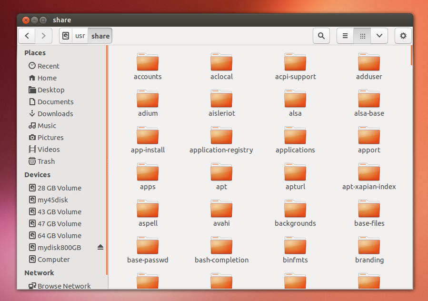
Task: Select the application-registry folder
Action: tap(221, 140)
